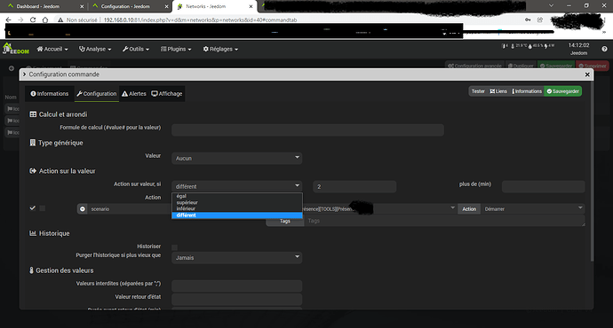The image size is (613, 328).
Task: Click the Jeedom logo icon
Action: point(16,49)
